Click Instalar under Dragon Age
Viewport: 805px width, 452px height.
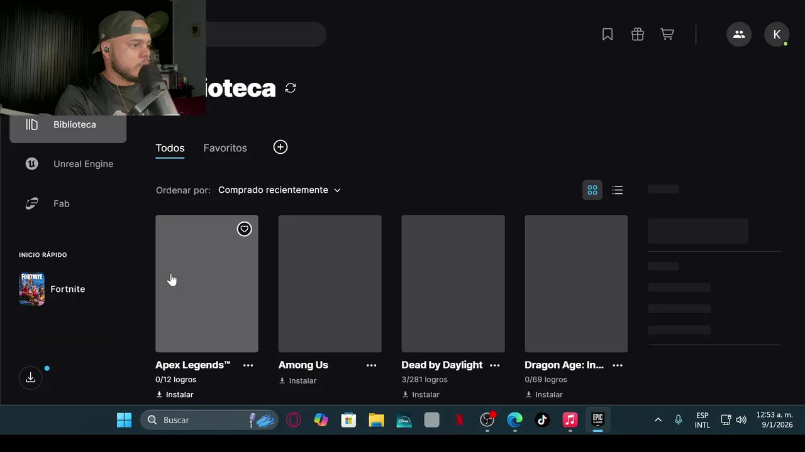click(545, 394)
